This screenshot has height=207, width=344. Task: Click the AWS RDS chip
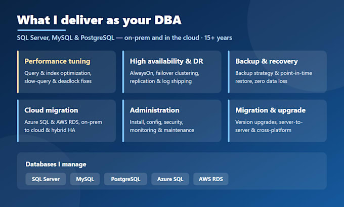click(211, 179)
